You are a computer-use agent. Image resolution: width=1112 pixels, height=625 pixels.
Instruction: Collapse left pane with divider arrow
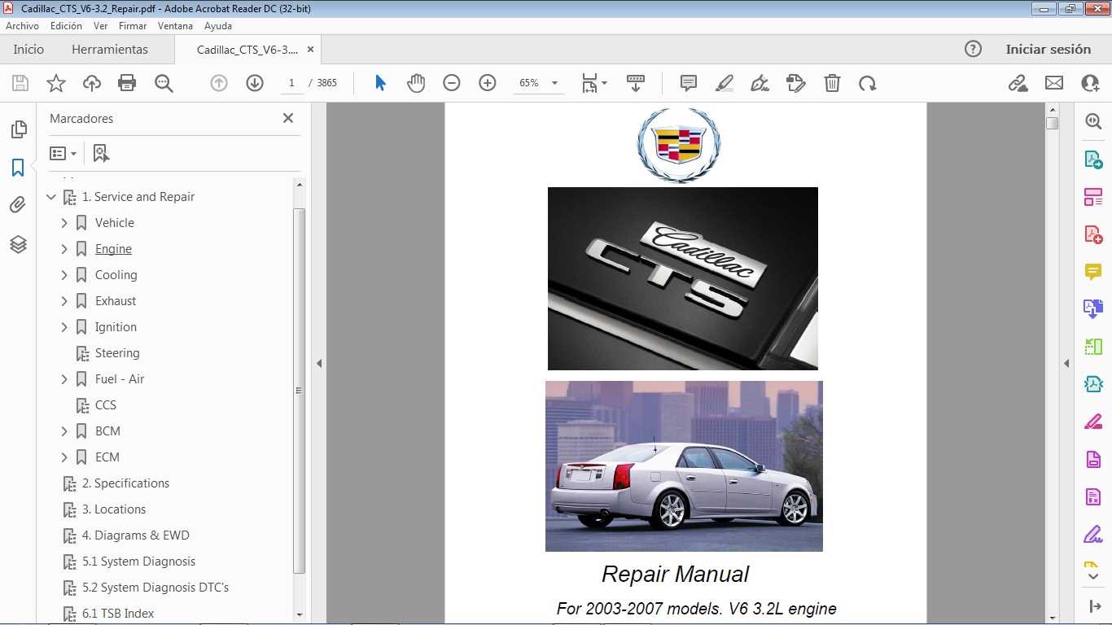click(x=319, y=363)
